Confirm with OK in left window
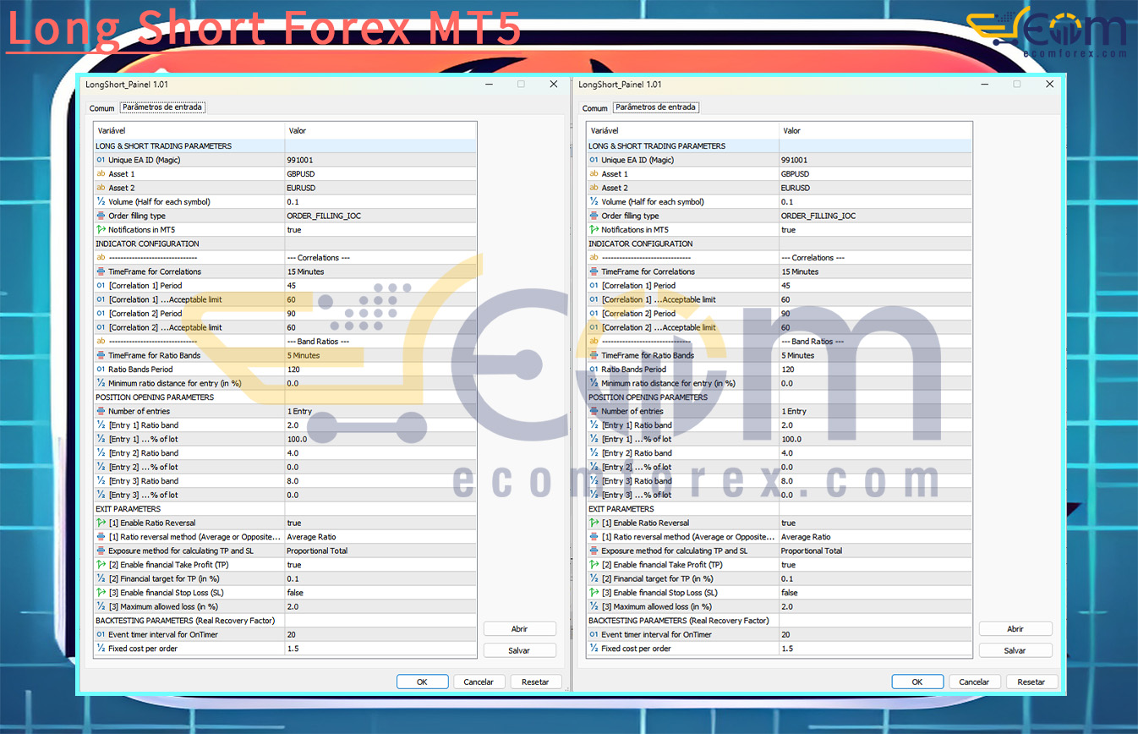 tap(422, 682)
